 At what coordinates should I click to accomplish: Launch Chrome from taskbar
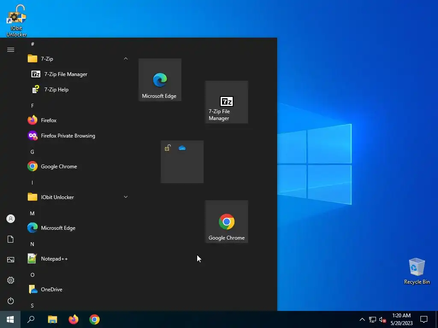click(x=95, y=319)
